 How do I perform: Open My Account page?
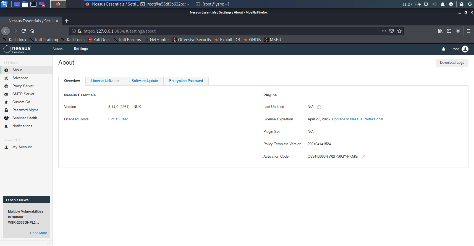tap(26, 147)
